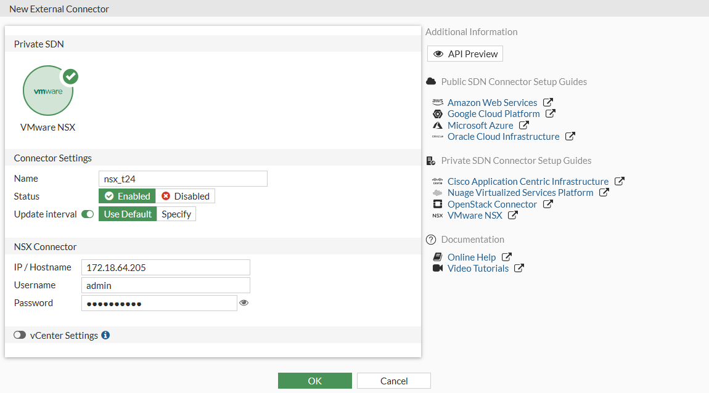This screenshot has height=393, width=709.
Task: Set Status to Enabled
Action: tap(127, 196)
